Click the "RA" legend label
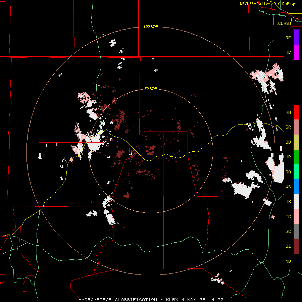The width and height of the screenshot is (302, 302). point(288,172)
